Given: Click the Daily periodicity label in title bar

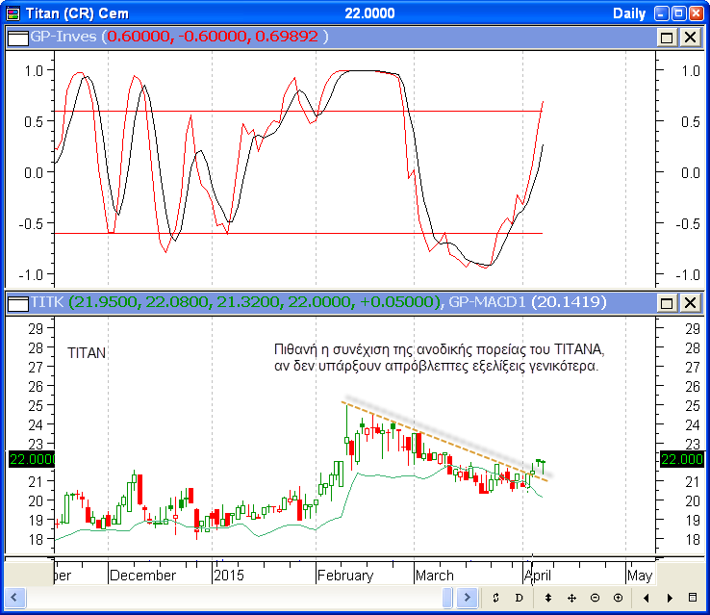Looking at the screenshot, I should 629,13.
